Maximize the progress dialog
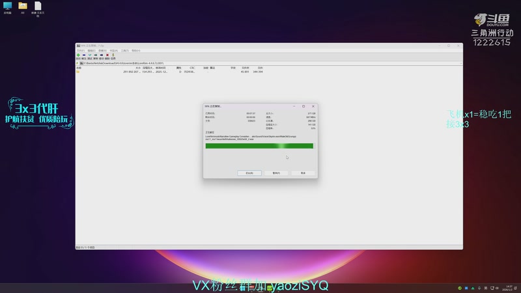The height and width of the screenshot is (293, 521). 303,106
